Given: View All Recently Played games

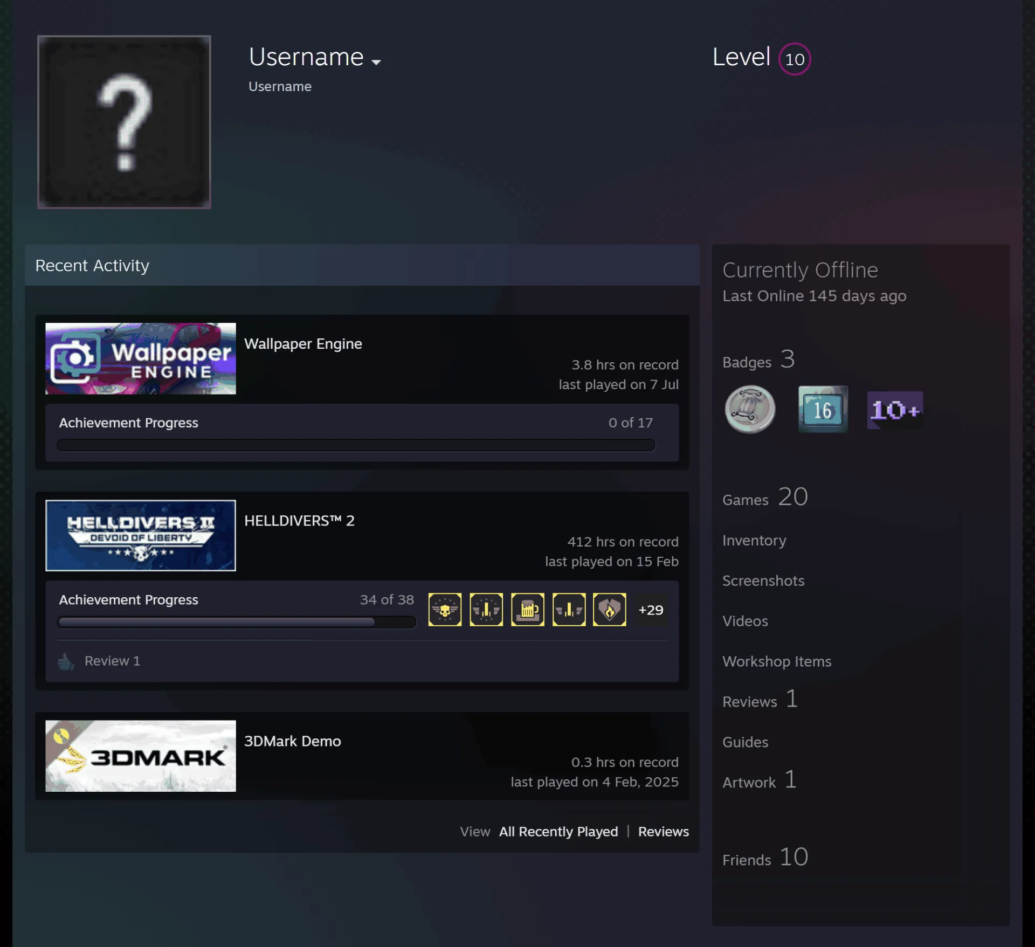Looking at the screenshot, I should click(558, 832).
